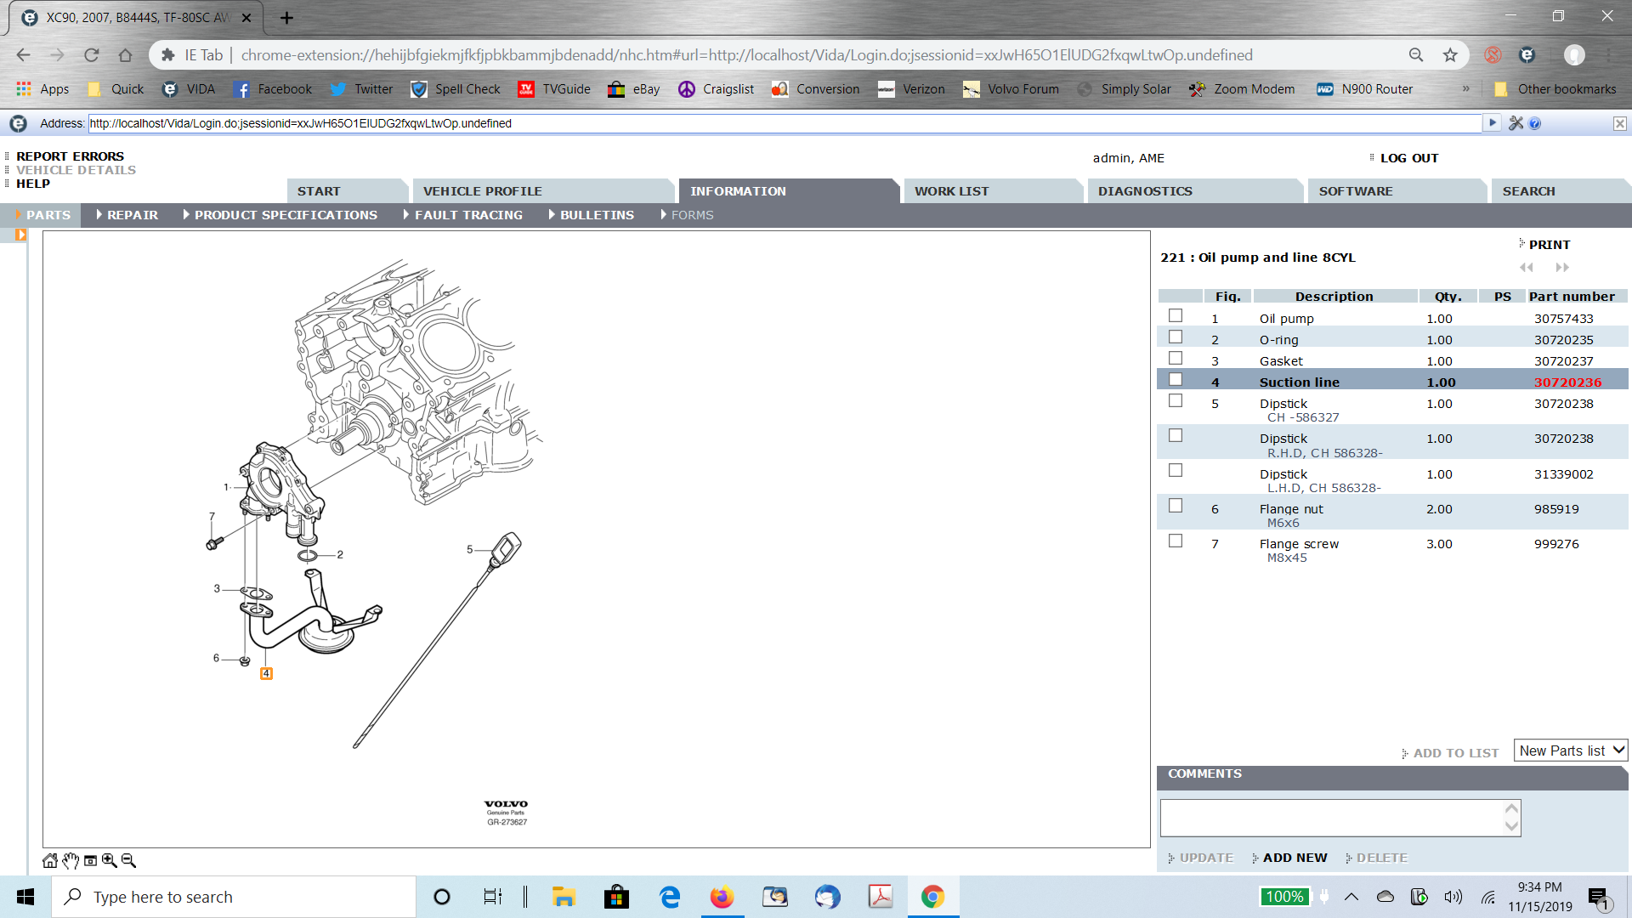Screen dimensions: 1632x918
Task: Select the Flange screw checkbox
Action: (x=1176, y=541)
